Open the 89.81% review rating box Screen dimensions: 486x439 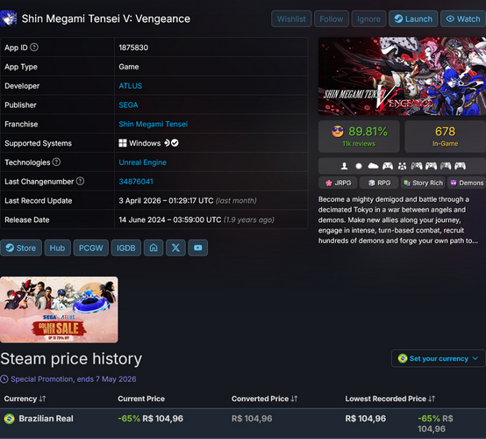click(x=359, y=136)
